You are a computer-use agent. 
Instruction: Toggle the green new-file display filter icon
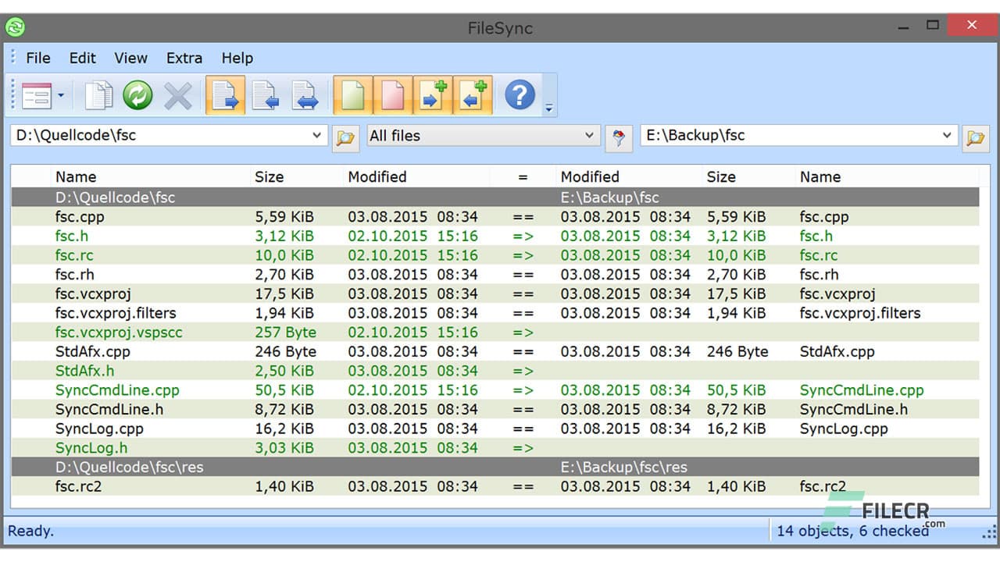tap(352, 94)
